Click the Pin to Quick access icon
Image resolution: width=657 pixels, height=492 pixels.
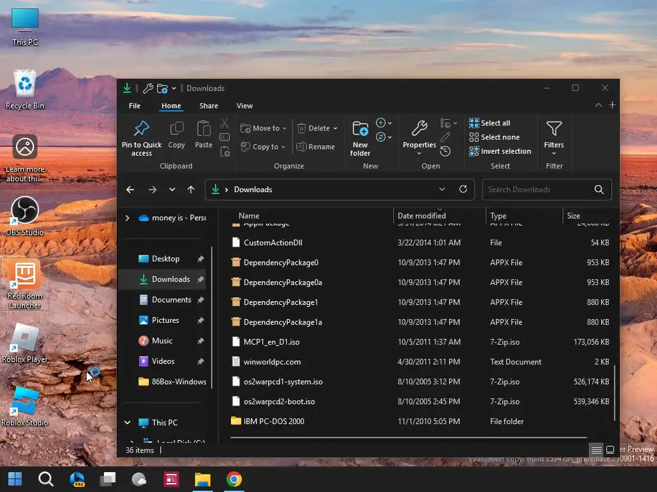coord(142,128)
